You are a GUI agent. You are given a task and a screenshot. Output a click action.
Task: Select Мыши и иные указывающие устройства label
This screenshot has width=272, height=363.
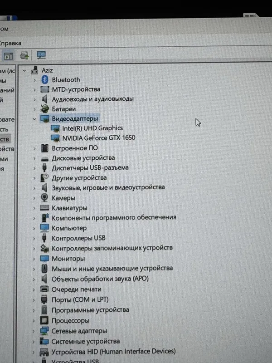[x=112, y=269]
